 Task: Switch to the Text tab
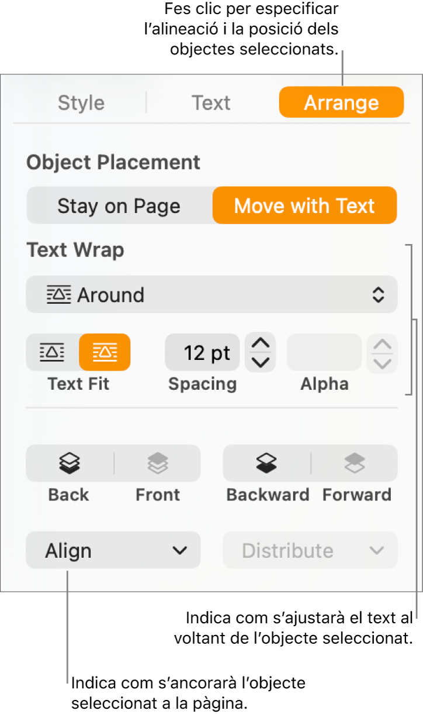pos(211,103)
